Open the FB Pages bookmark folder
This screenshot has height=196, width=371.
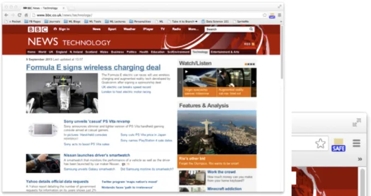(33, 22)
